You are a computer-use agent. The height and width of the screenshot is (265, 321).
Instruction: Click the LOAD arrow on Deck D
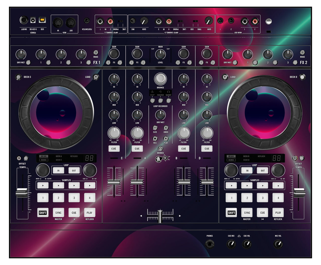point(225,77)
